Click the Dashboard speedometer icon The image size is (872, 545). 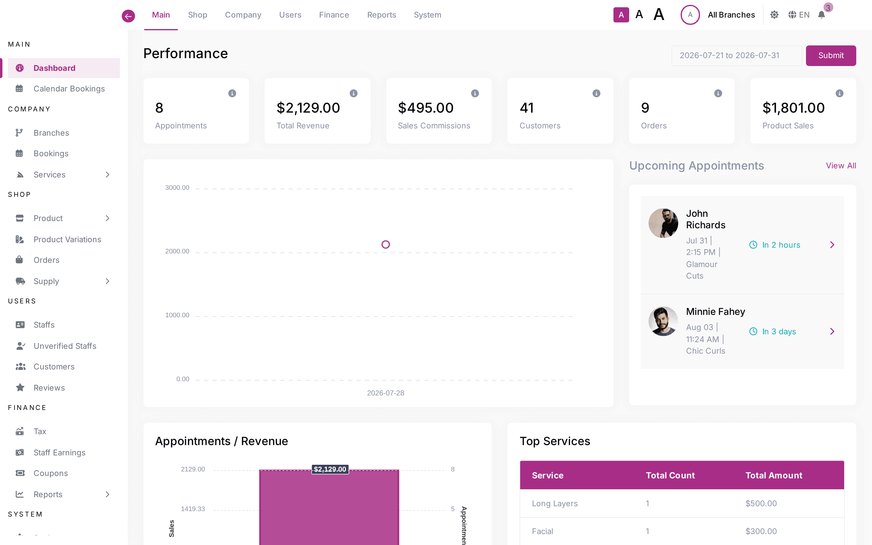click(x=20, y=68)
